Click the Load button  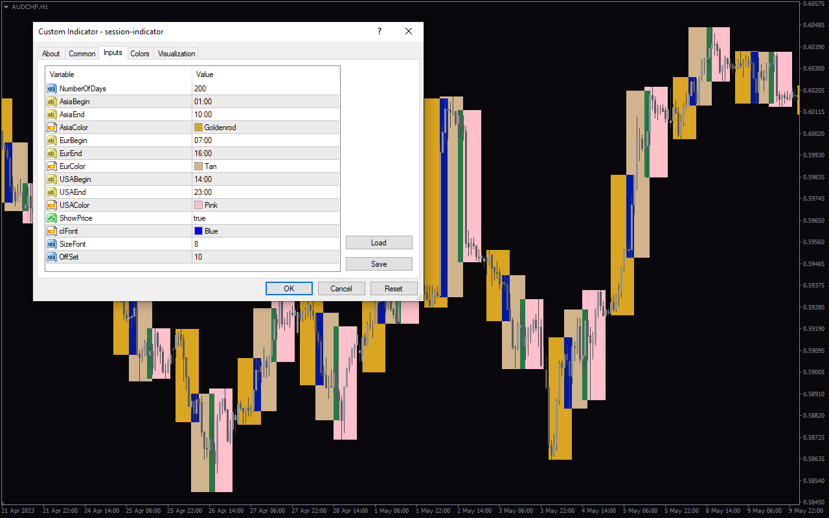point(379,243)
